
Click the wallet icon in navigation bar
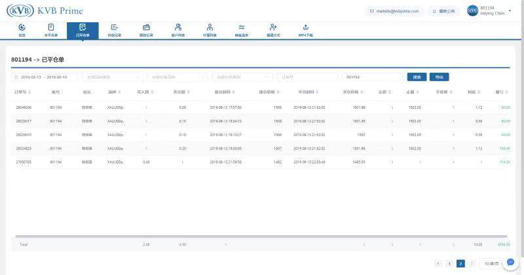tap(147, 27)
